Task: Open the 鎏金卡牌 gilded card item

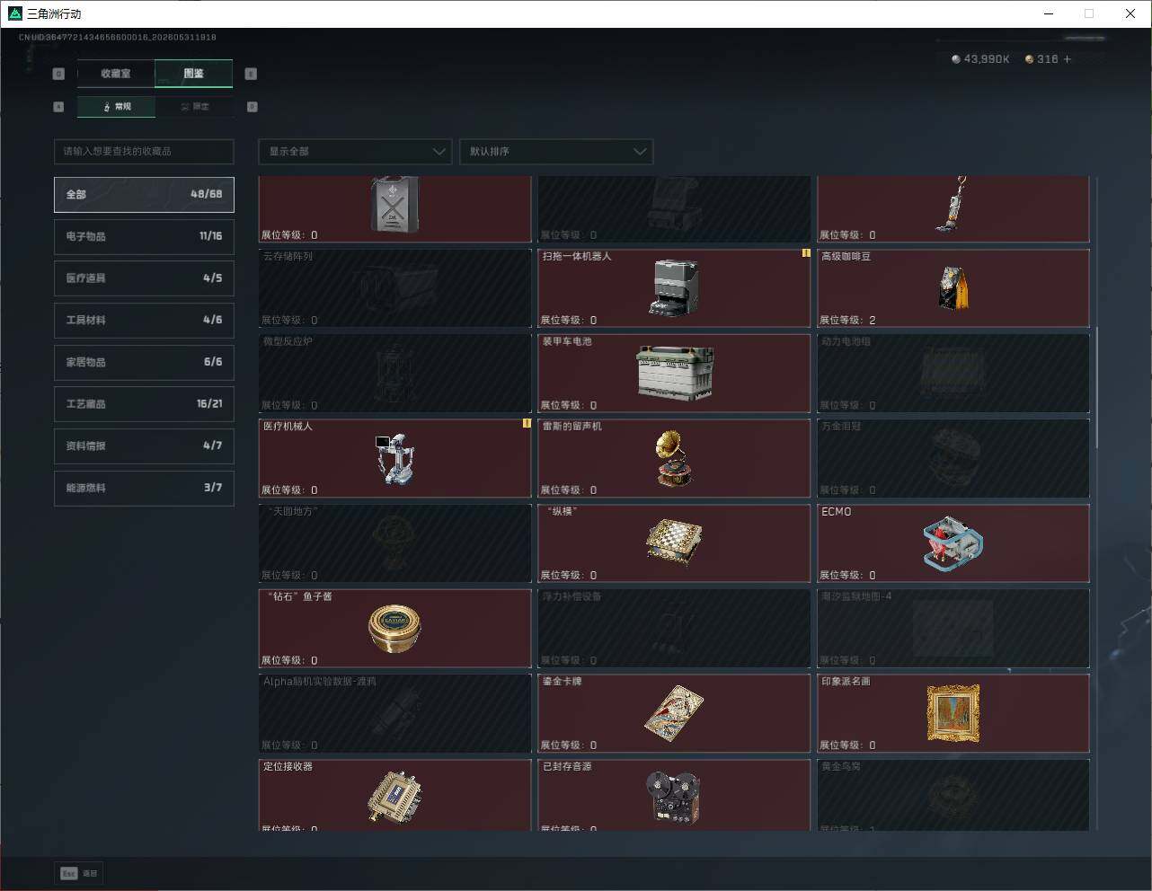Action: 674,713
